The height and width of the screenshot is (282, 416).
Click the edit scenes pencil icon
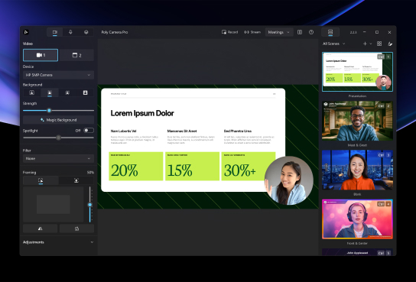click(x=390, y=44)
